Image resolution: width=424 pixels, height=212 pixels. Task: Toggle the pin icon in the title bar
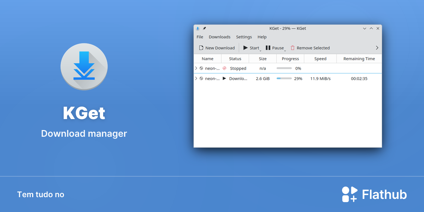(204, 28)
